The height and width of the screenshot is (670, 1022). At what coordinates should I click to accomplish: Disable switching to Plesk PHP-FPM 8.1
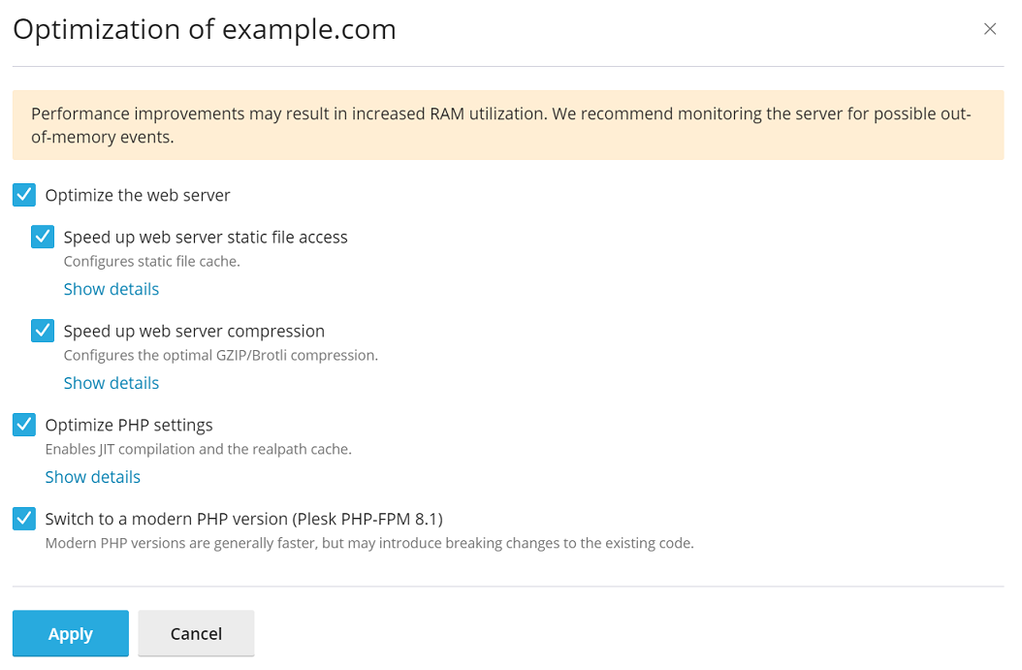(x=23, y=519)
